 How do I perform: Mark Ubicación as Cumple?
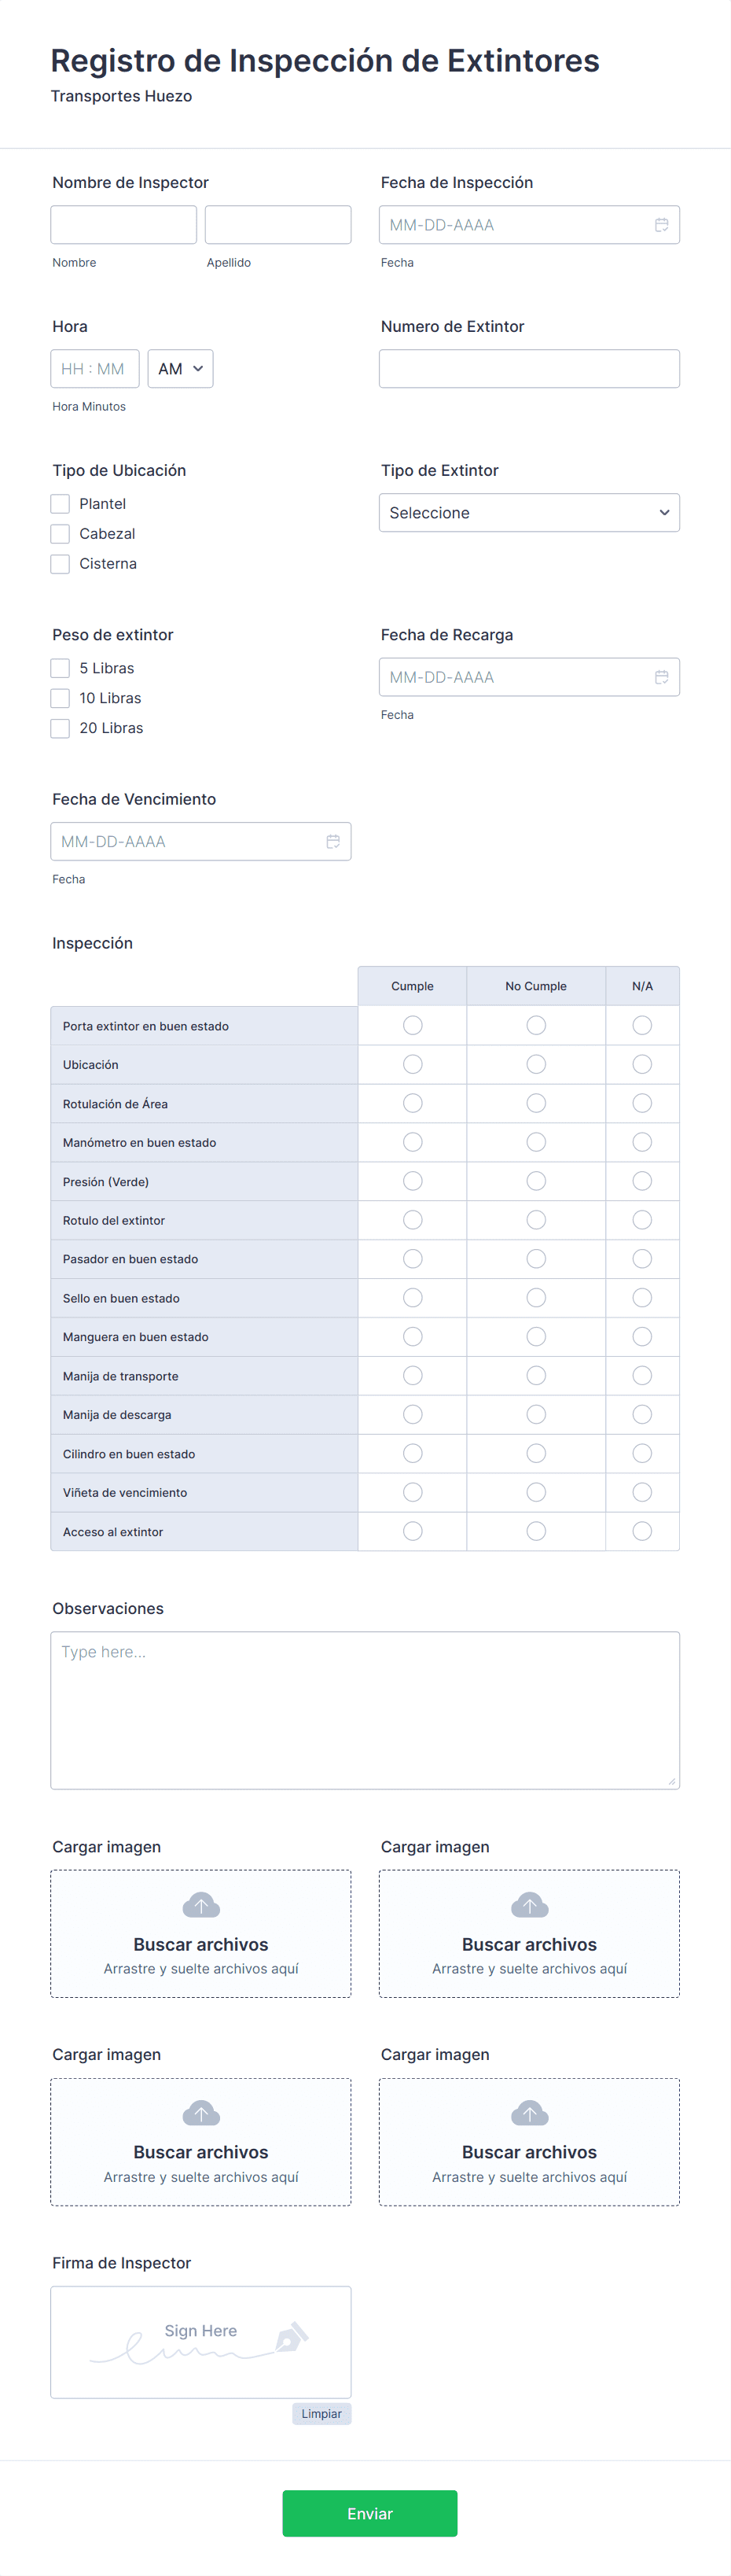click(x=413, y=1064)
